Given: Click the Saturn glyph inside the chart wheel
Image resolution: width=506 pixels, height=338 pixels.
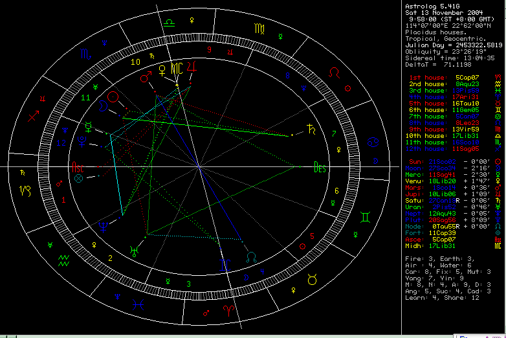Looking at the screenshot, I should tap(313, 129).
